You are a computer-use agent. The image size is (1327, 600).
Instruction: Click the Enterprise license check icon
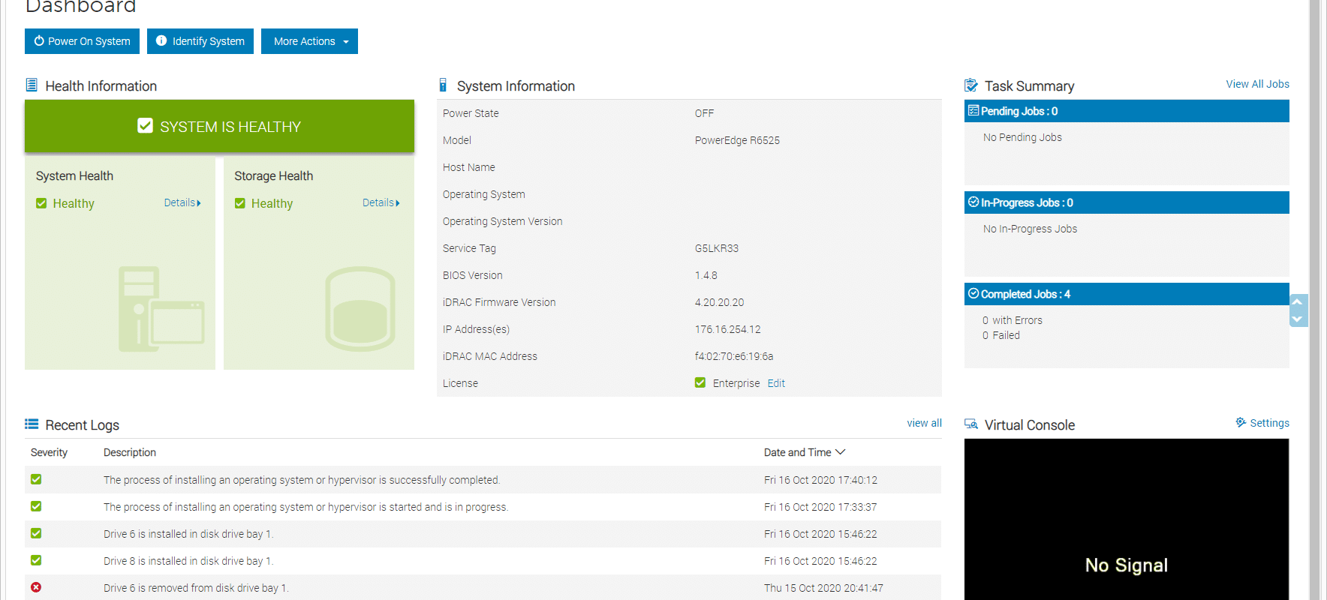(700, 382)
